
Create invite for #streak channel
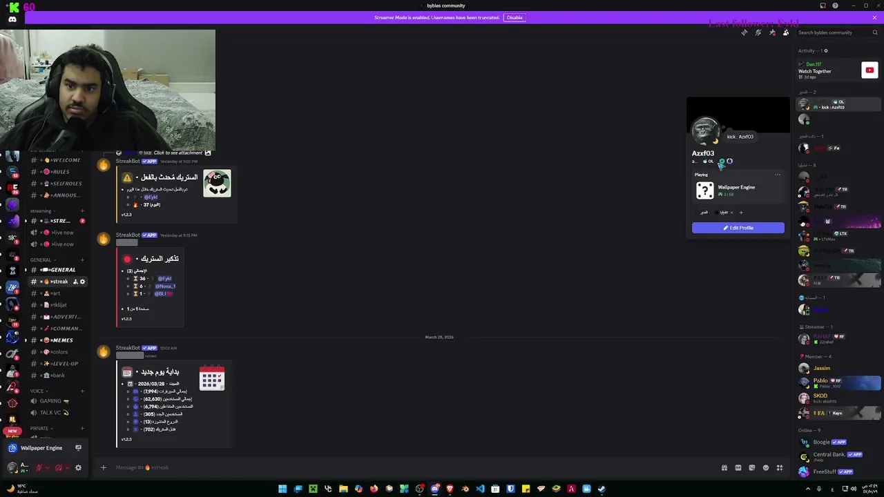point(75,282)
